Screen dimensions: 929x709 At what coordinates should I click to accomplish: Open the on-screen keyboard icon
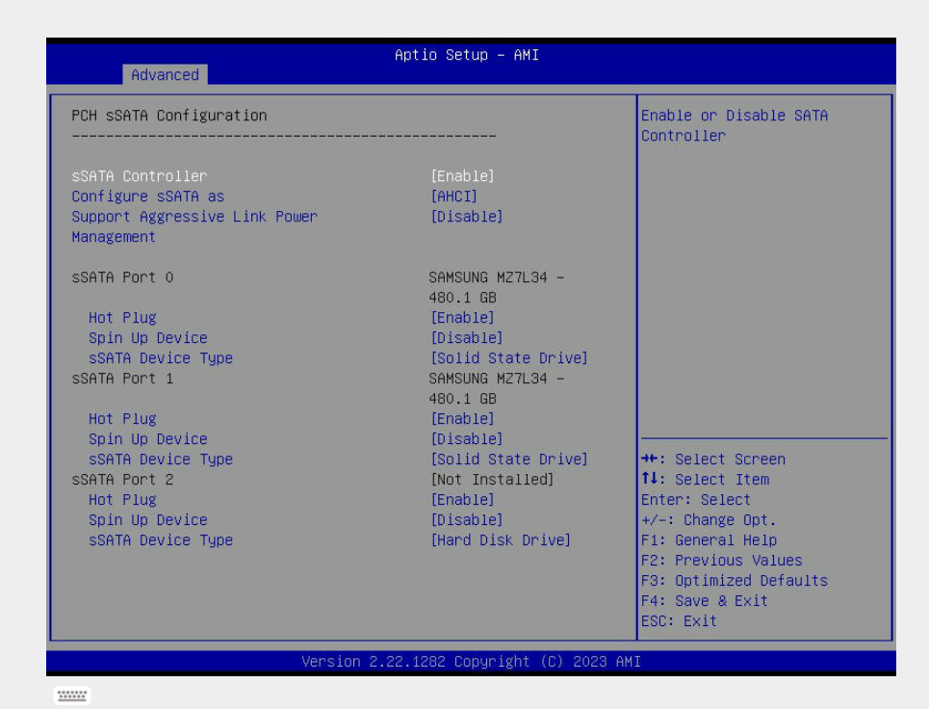(x=71, y=696)
